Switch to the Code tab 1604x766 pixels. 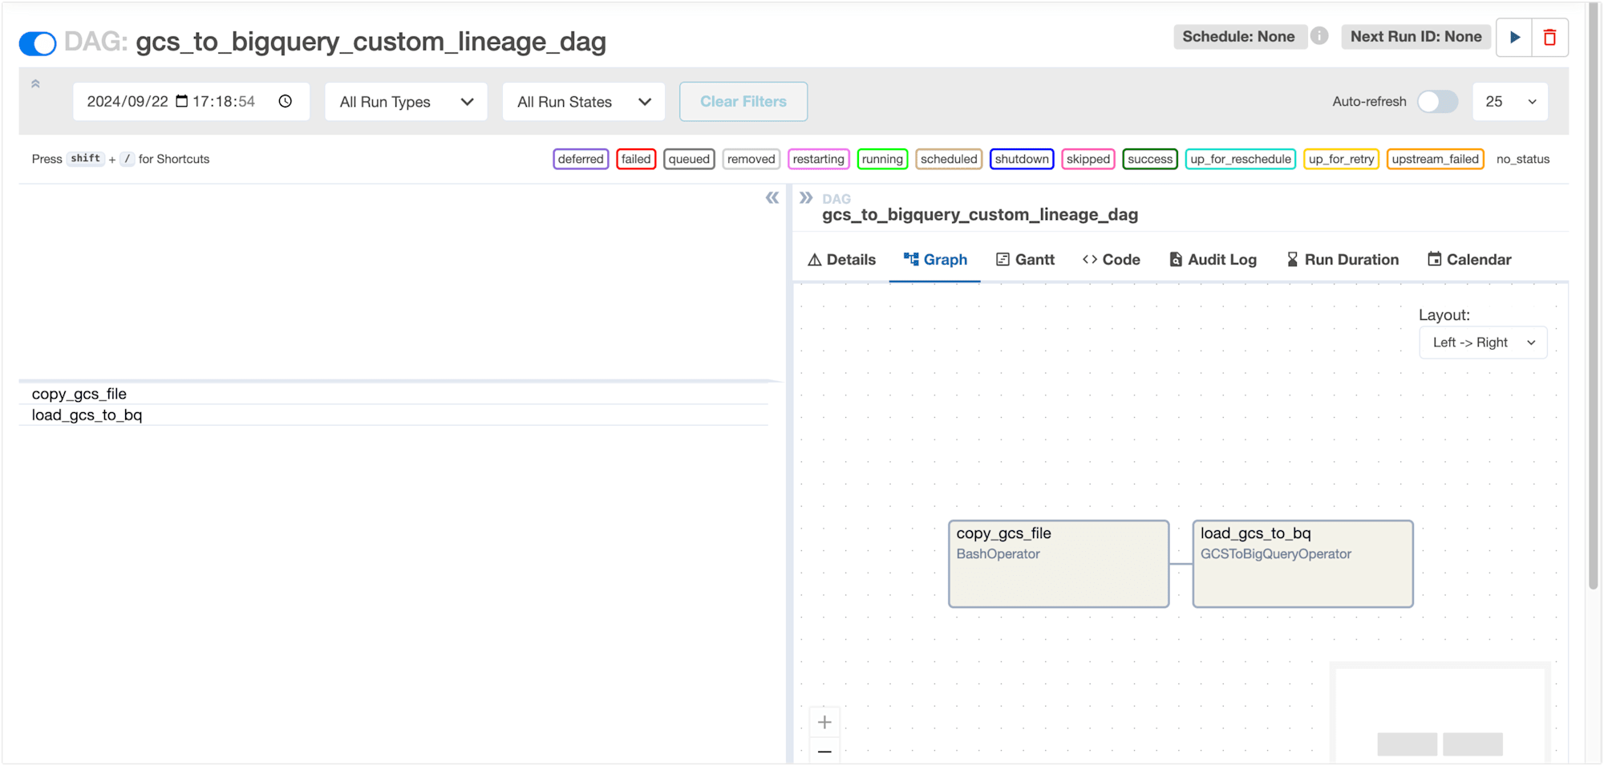click(1111, 259)
